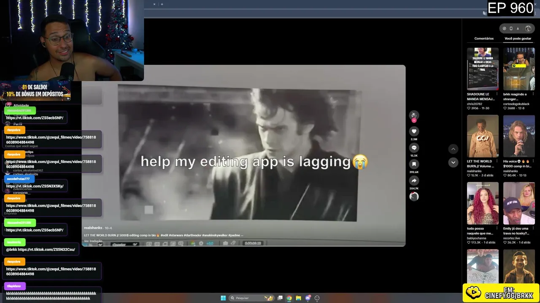Screen dimensions: 540x303
Task: Click the 2688 likes count on brkk video
Action: (x=511, y=108)
